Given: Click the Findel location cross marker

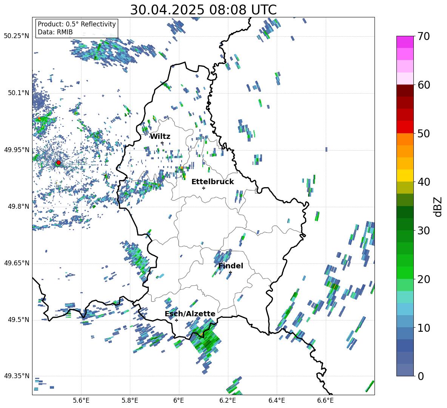Looking at the screenshot, I should click(230, 273).
